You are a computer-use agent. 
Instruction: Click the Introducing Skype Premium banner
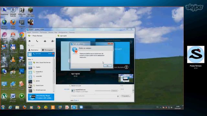click(x=41, y=97)
